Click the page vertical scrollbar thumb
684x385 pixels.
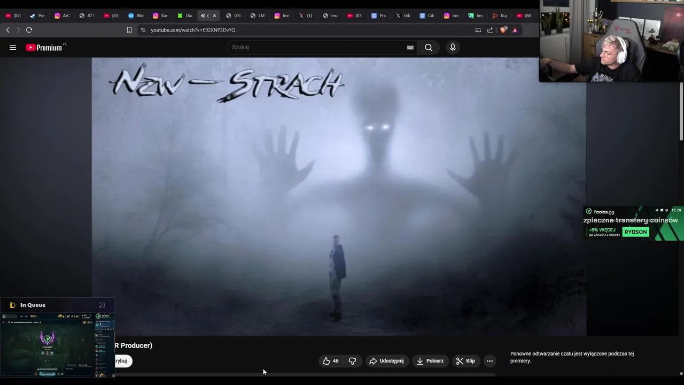(x=681, y=110)
